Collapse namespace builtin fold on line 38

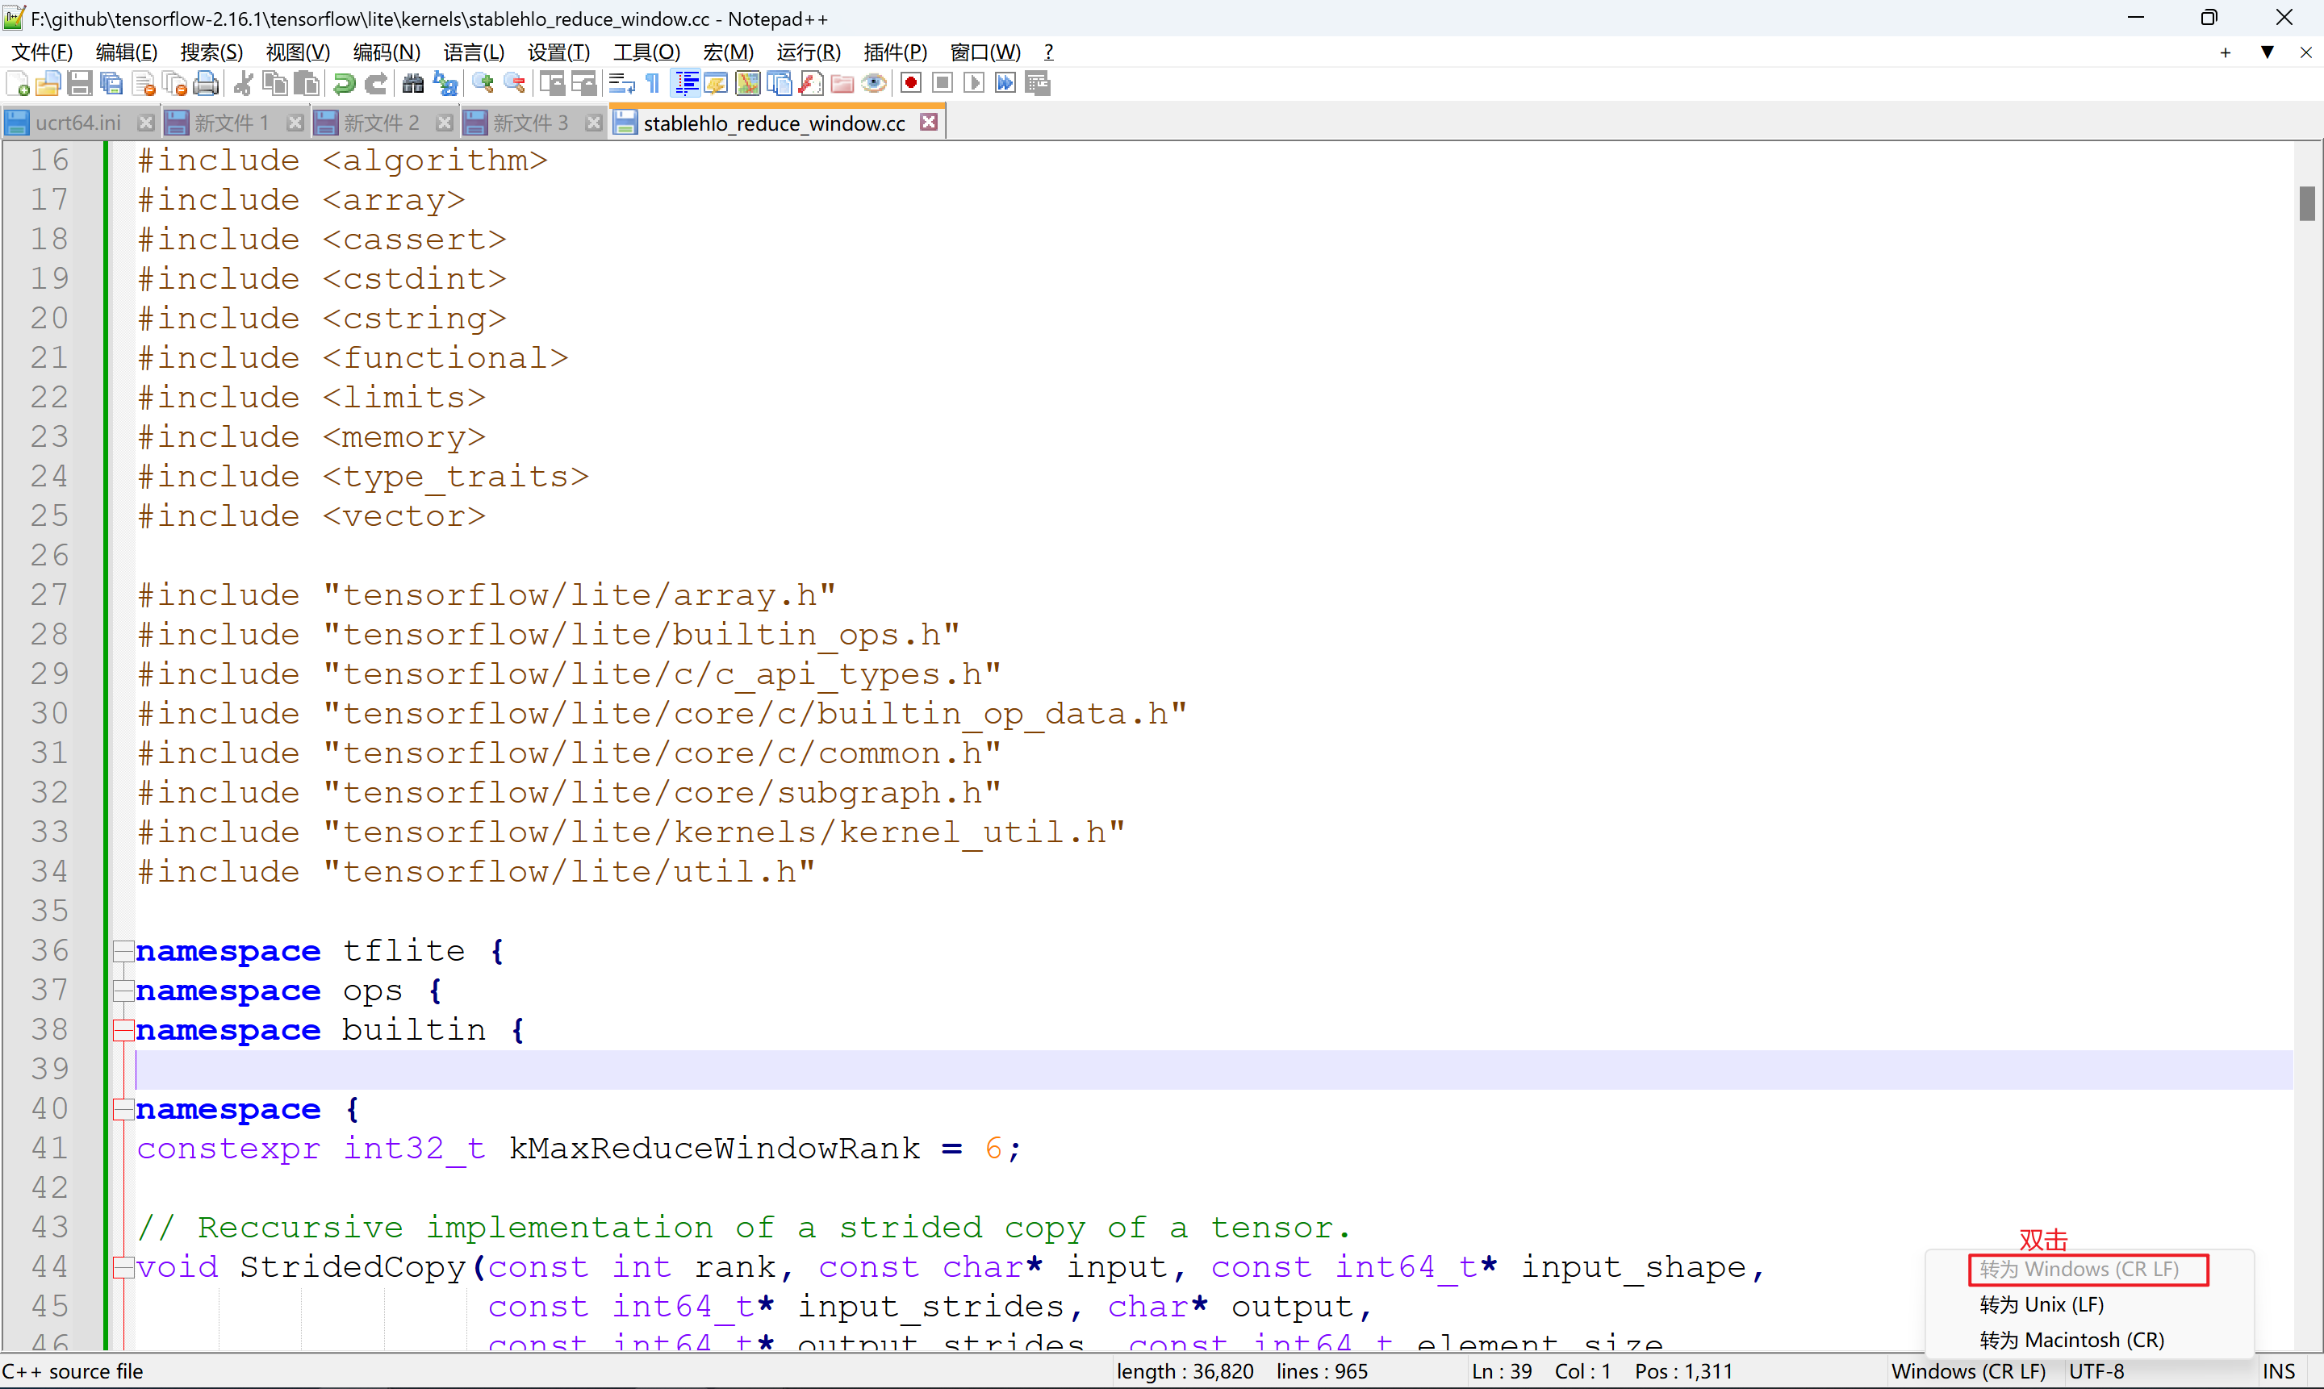coord(123,1031)
